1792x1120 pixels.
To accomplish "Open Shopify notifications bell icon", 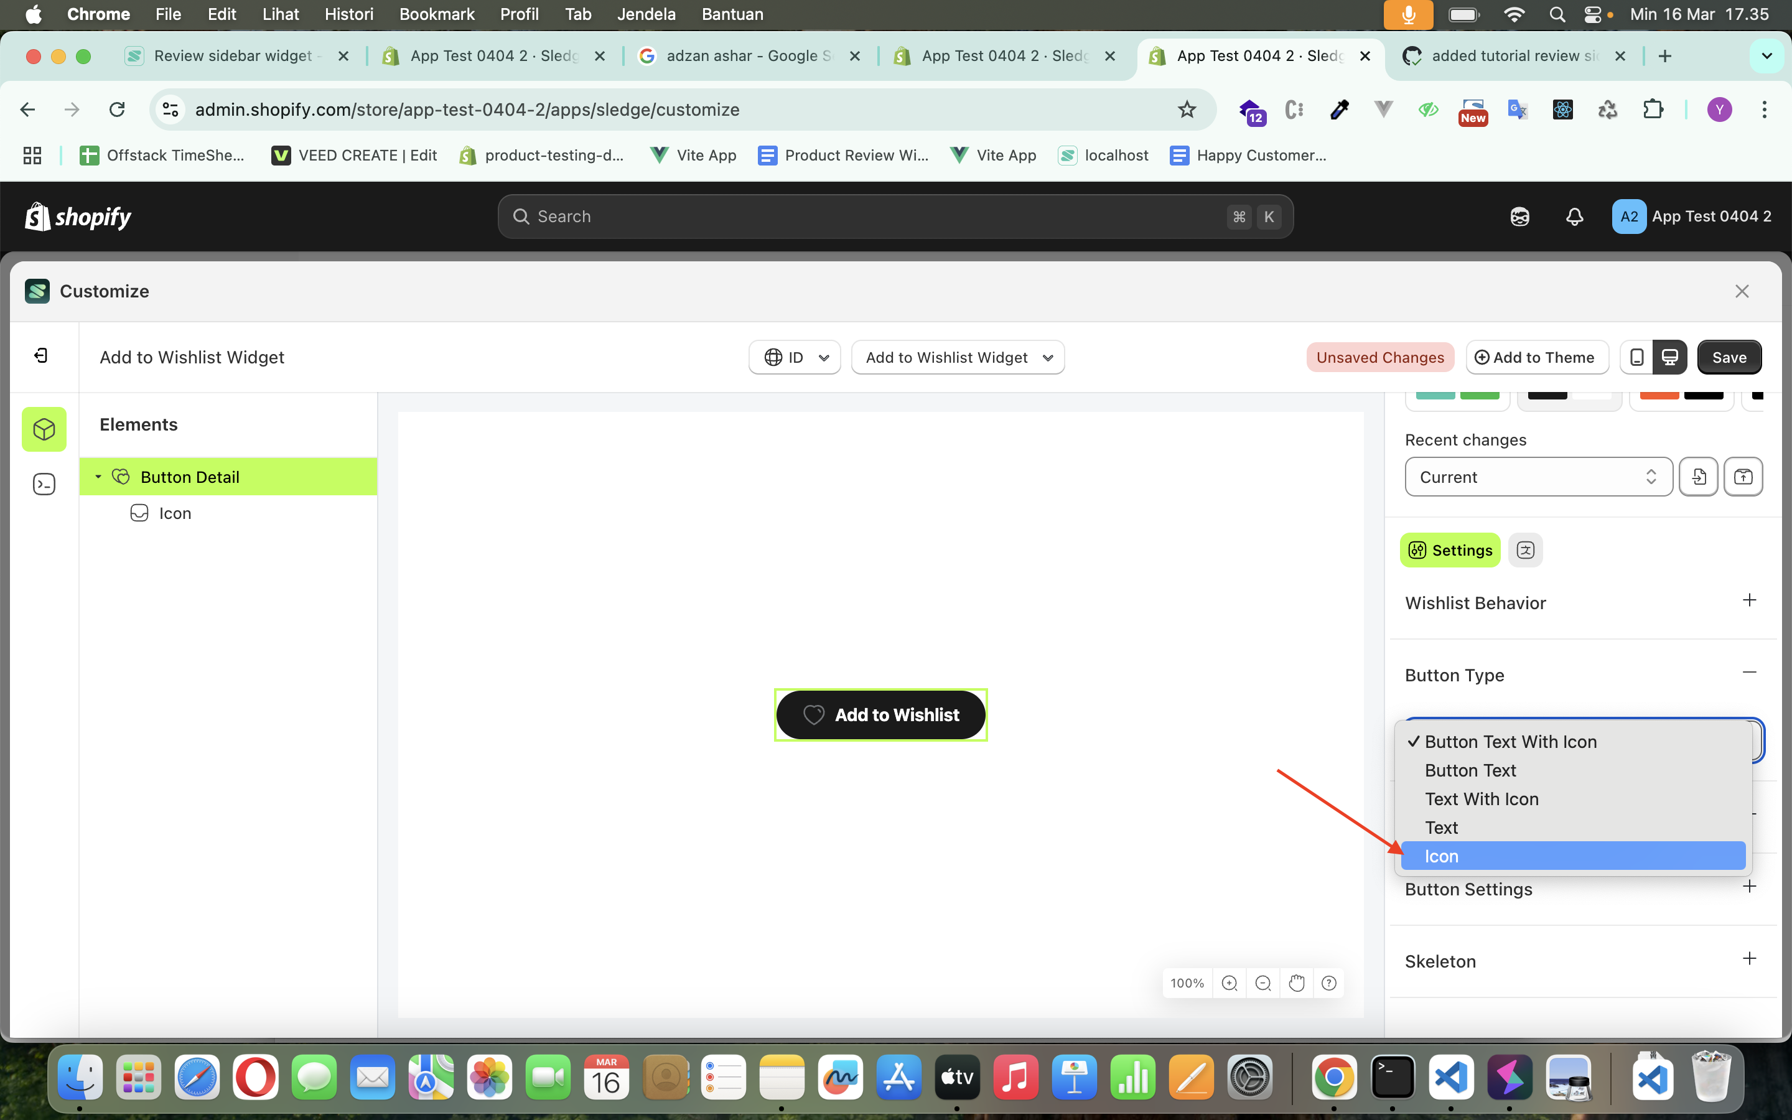I will click(1574, 217).
